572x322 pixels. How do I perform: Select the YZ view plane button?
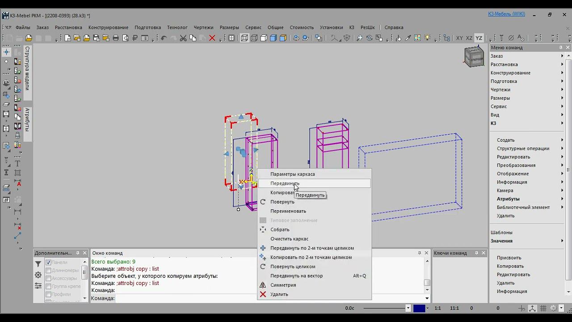point(479,38)
